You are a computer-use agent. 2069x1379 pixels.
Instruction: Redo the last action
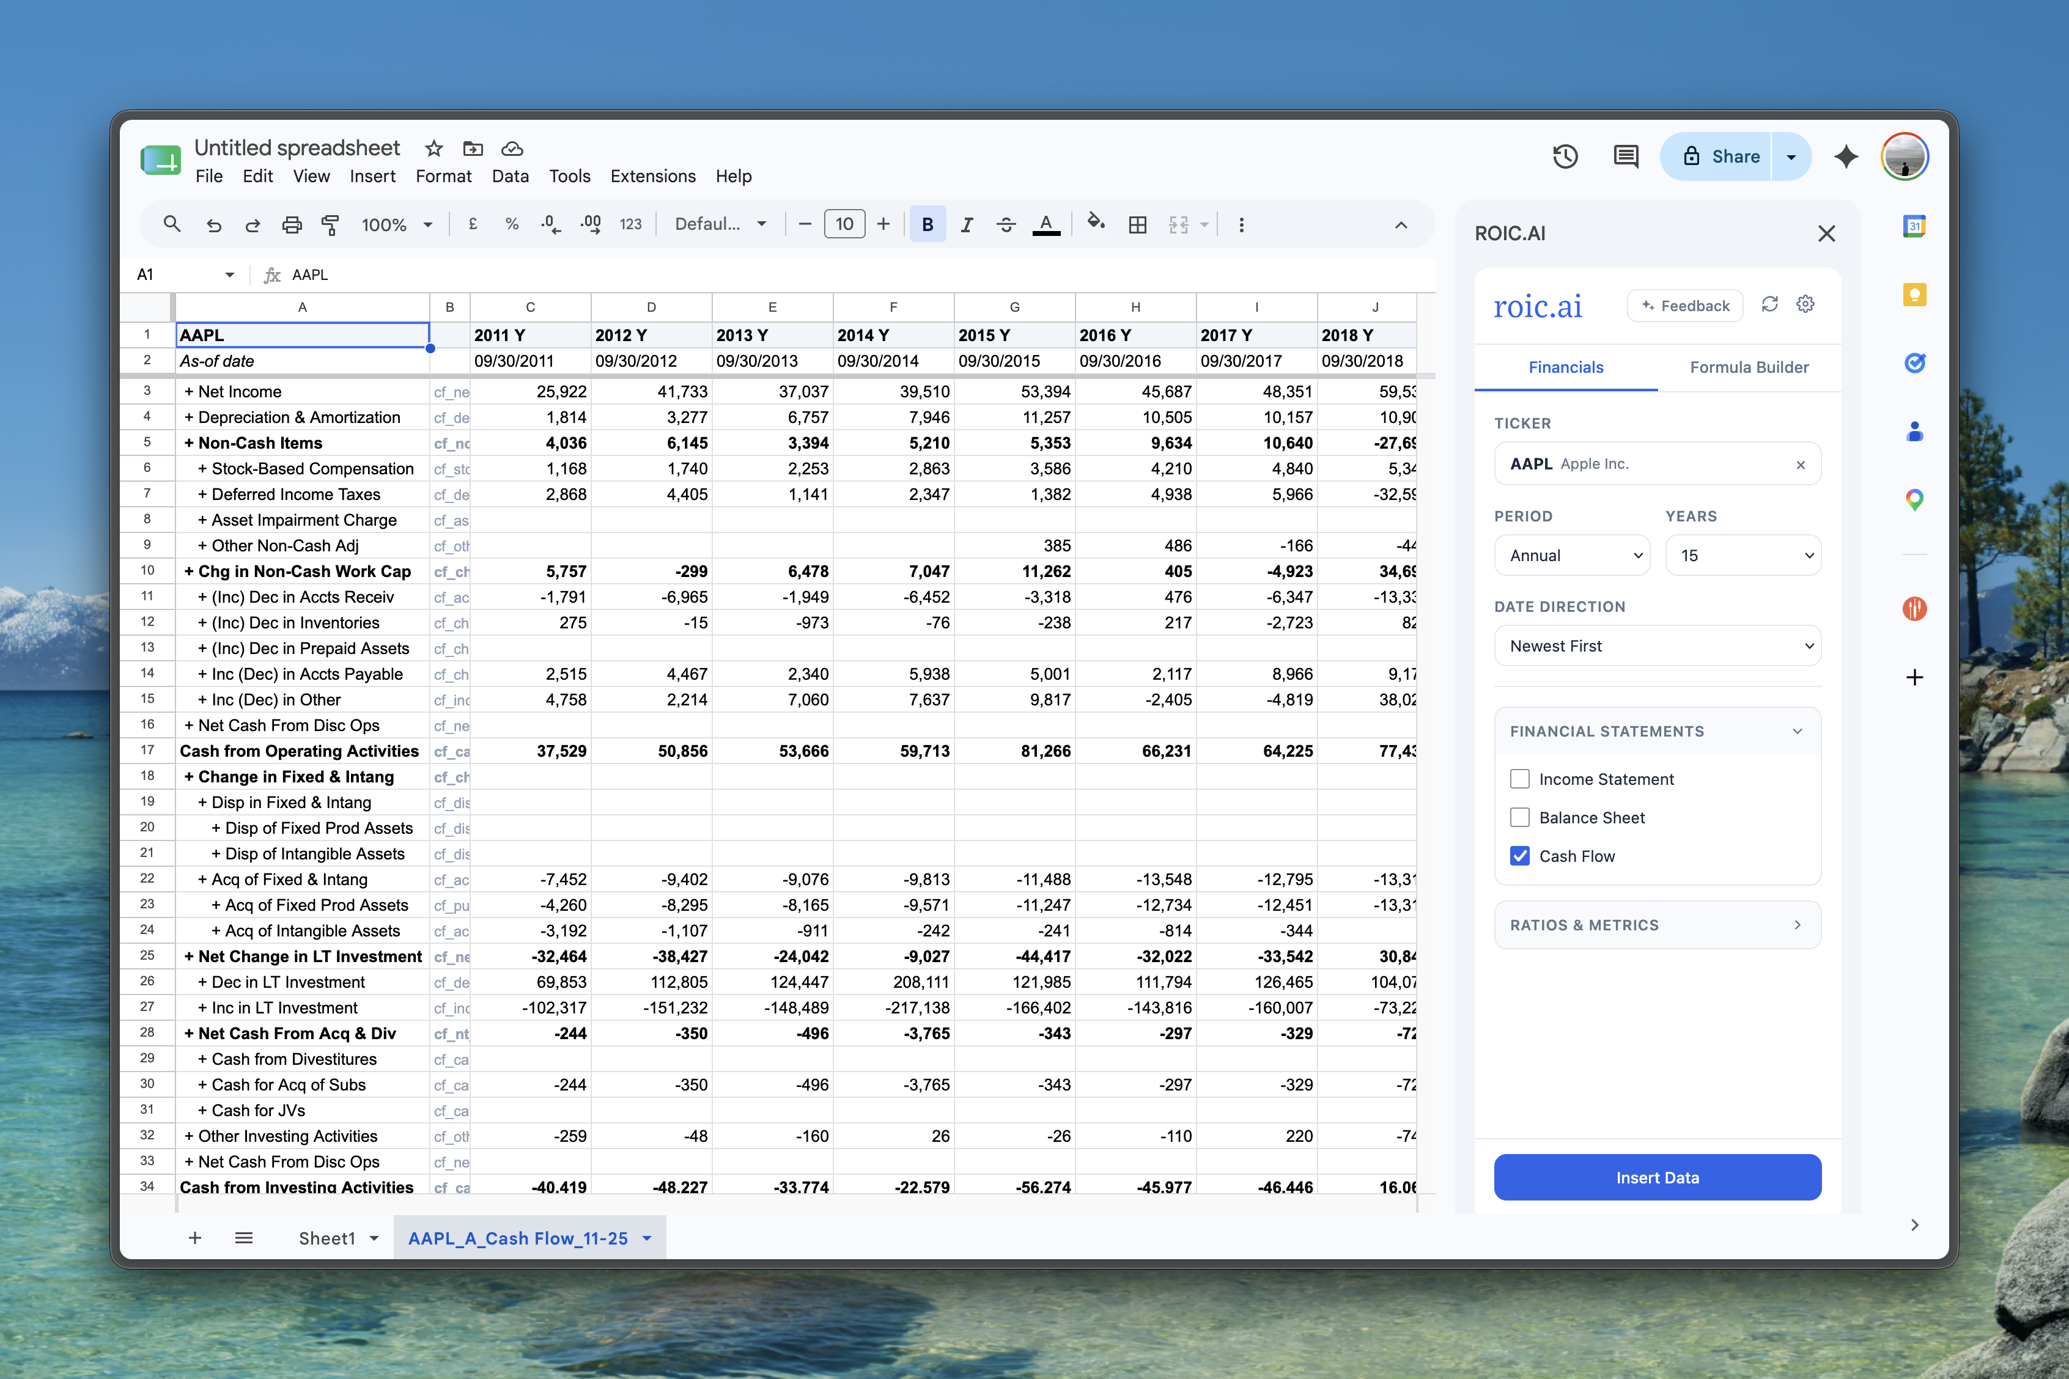(253, 225)
